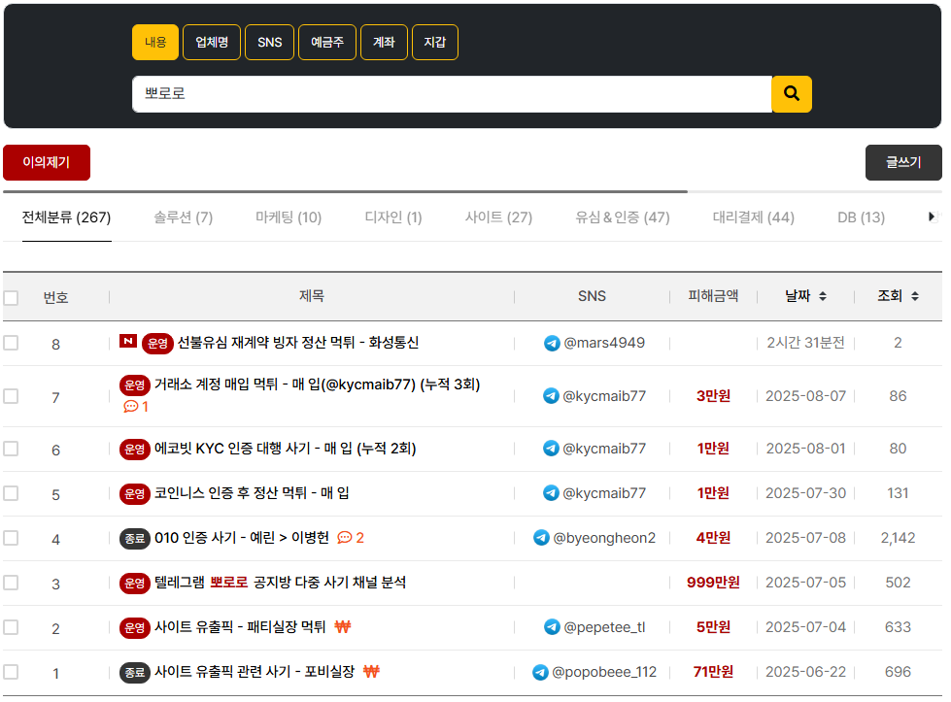Image resolution: width=951 pixels, height=702 pixels.
Task: Click the magnifier search icon button
Action: pyautogui.click(x=791, y=94)
